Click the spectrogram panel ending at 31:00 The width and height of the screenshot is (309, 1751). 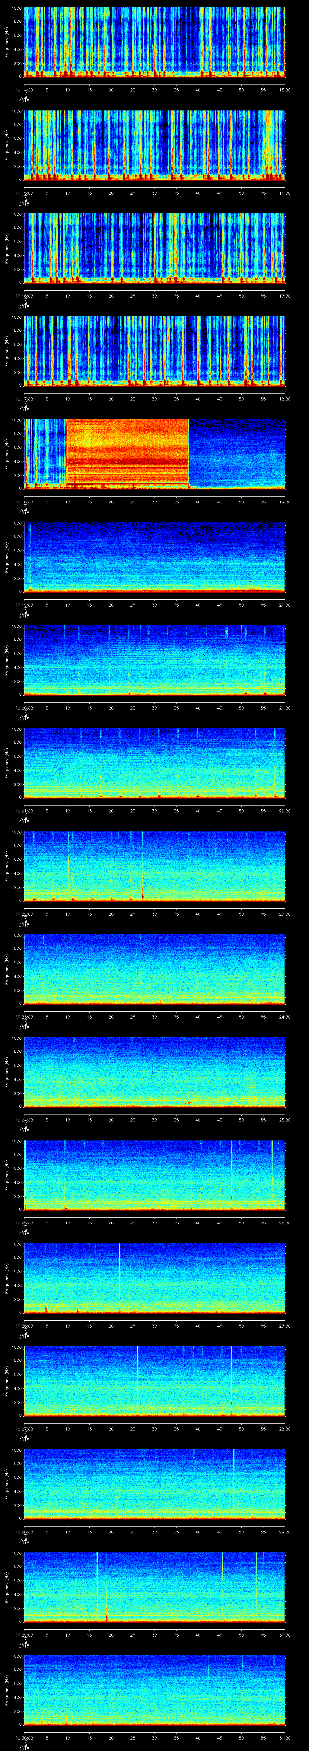click(155, 1691)
